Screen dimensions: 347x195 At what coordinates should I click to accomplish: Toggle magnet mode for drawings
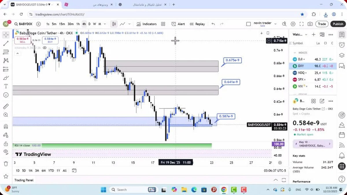click(x=6, y=126)
